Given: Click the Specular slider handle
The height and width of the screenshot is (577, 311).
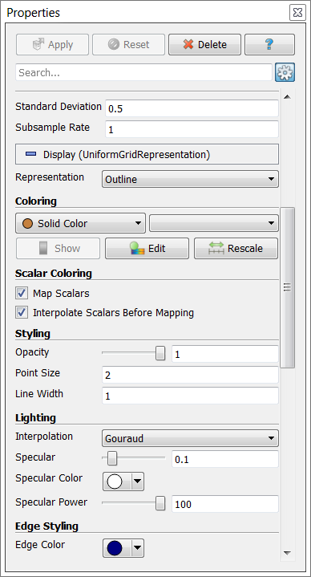Looking at the screenshot, I should 112,458.
